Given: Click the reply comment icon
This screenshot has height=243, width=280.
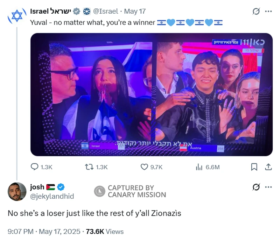Looking at the screenshot, I should 35,167.
